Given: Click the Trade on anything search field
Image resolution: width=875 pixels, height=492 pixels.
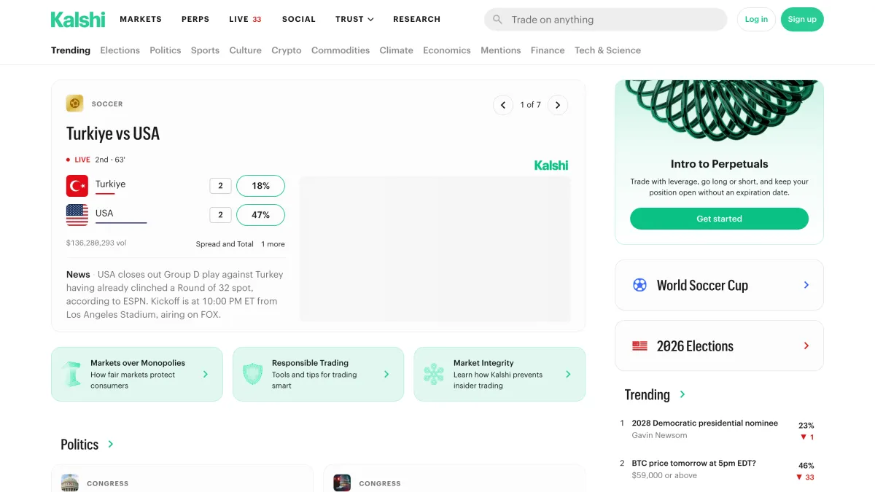Looking at the screenshot, I should pos(605,20).
